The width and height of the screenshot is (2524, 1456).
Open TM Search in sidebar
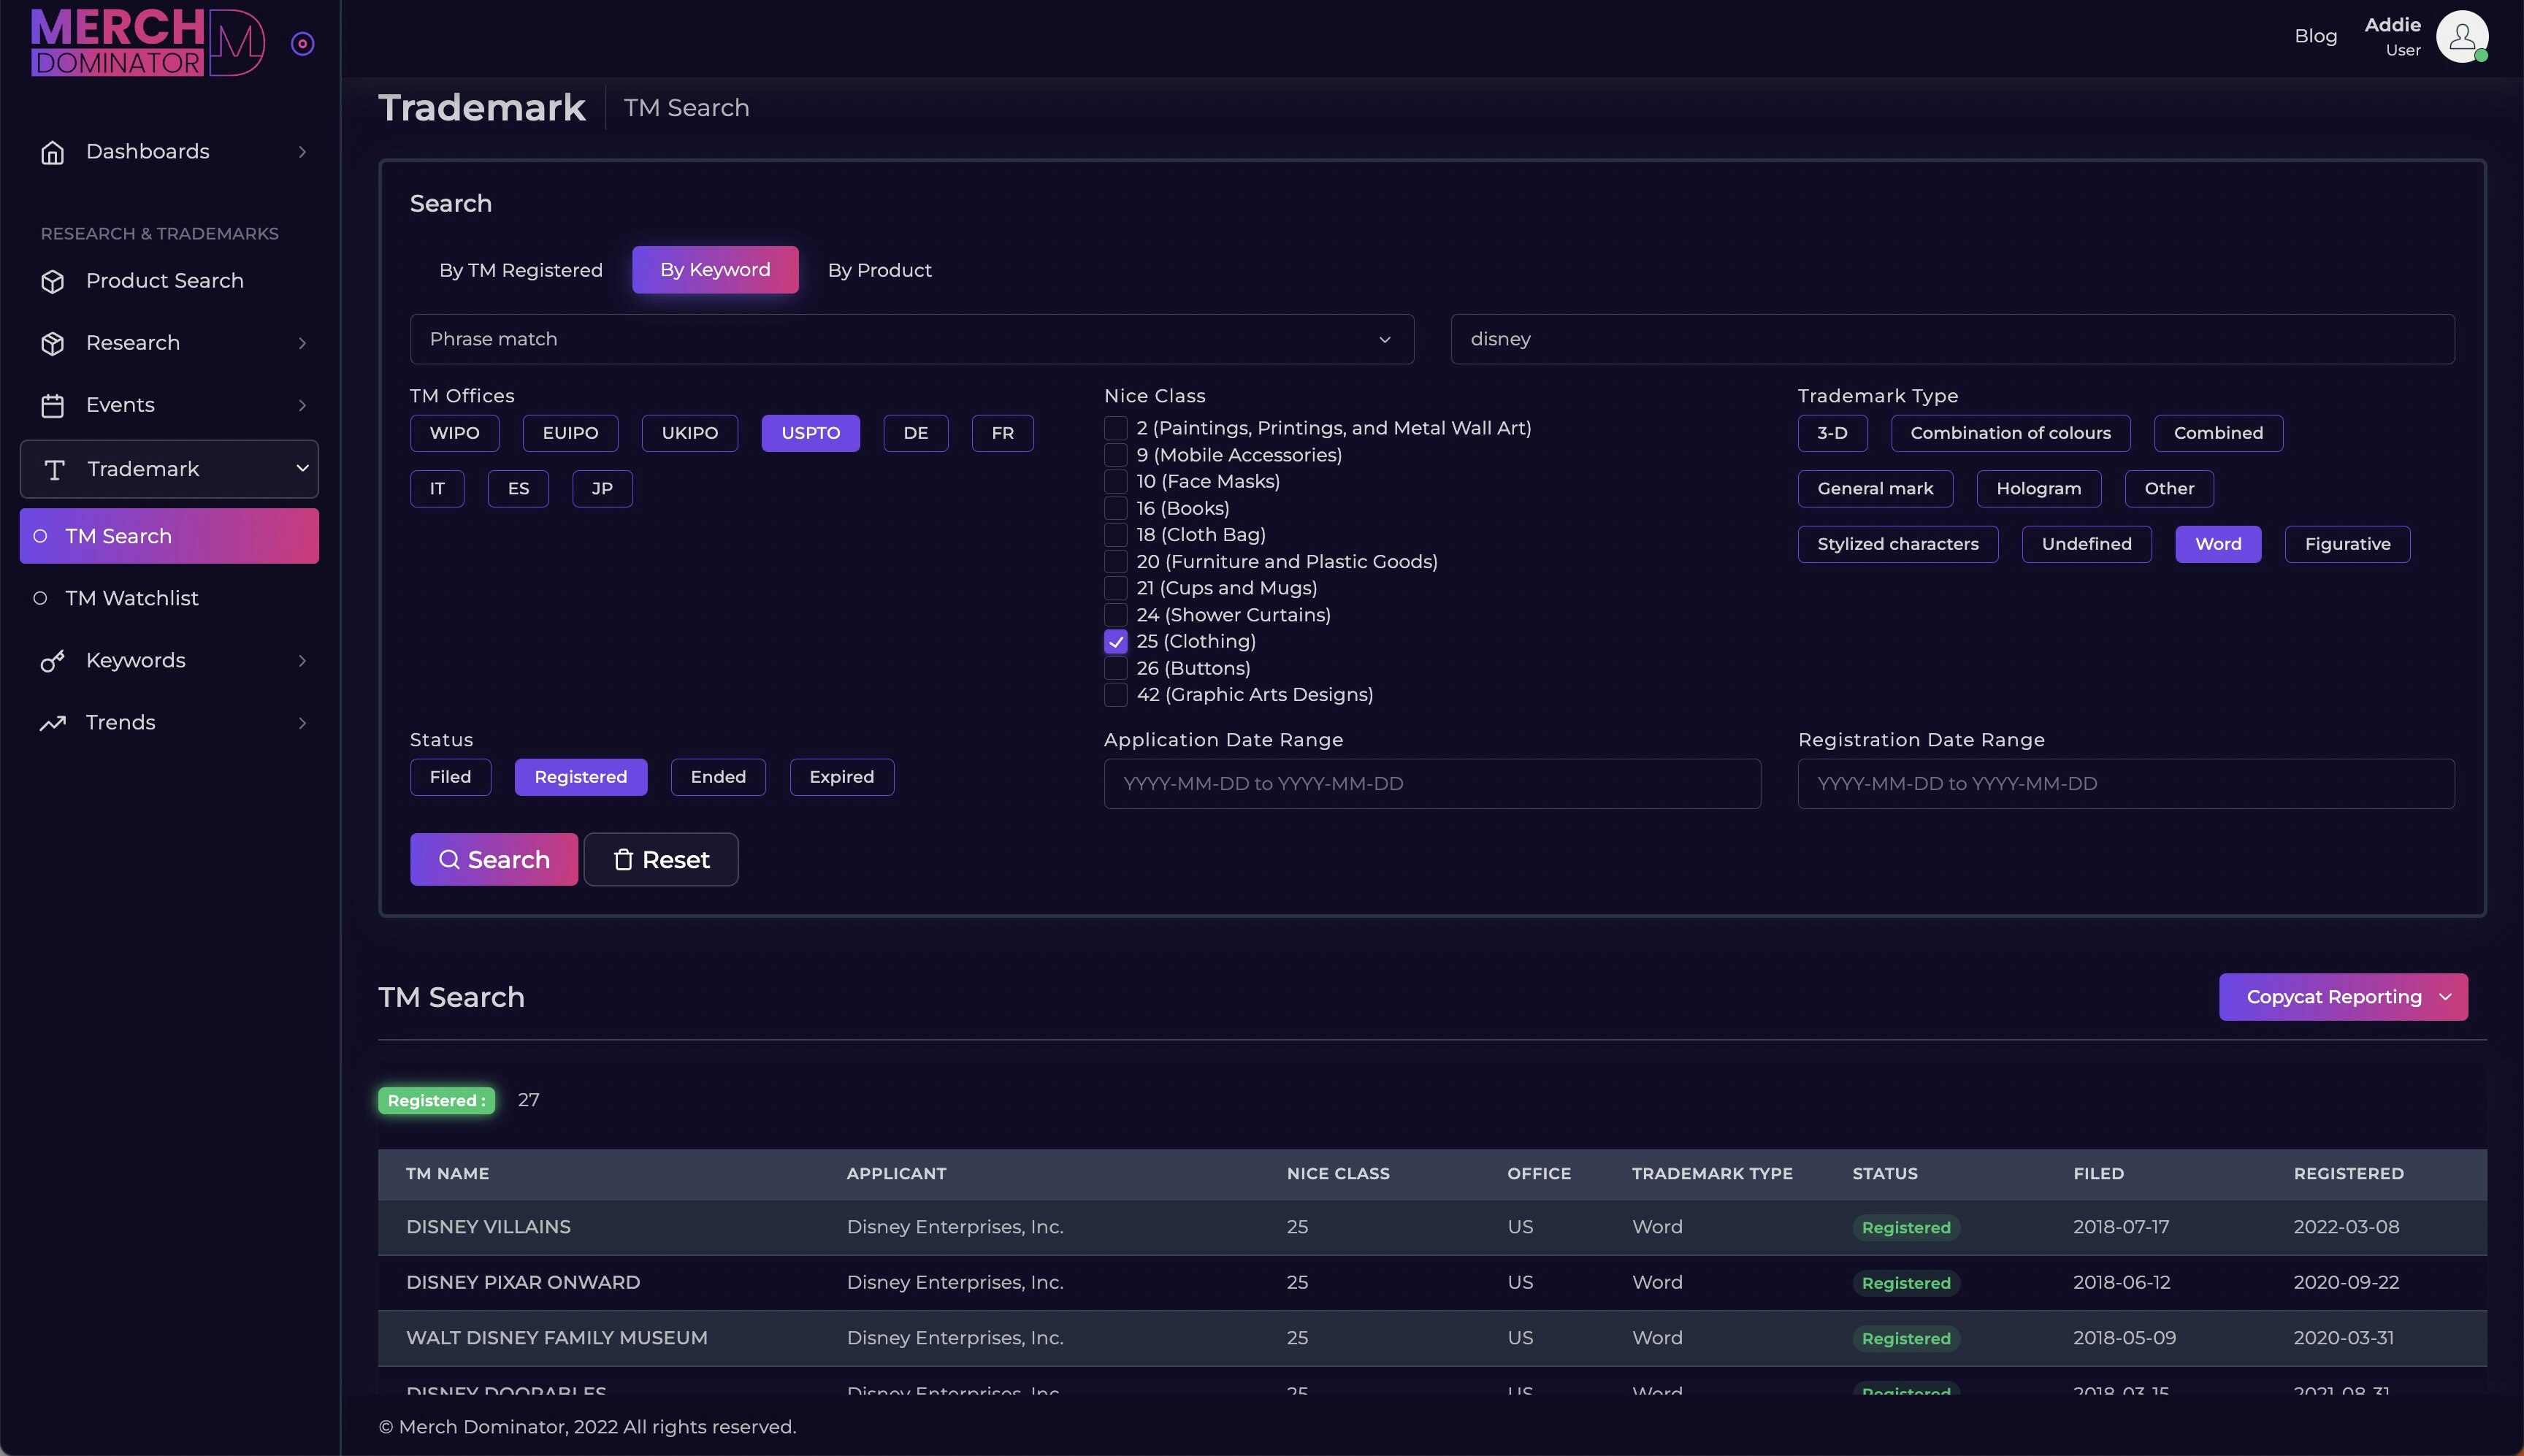tap(169, 536)
